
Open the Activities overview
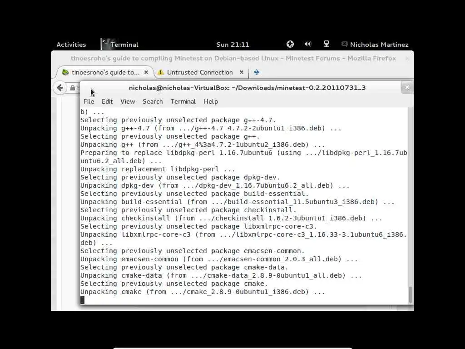[x=71, y=45]
